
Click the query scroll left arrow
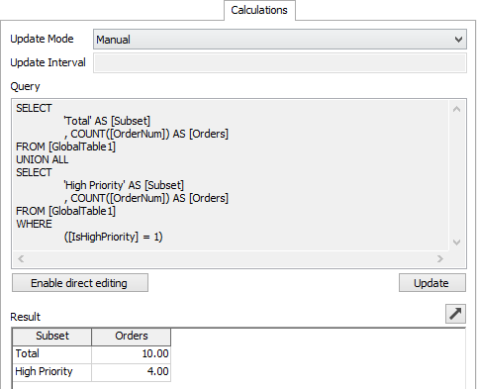[x=21, y=258]
